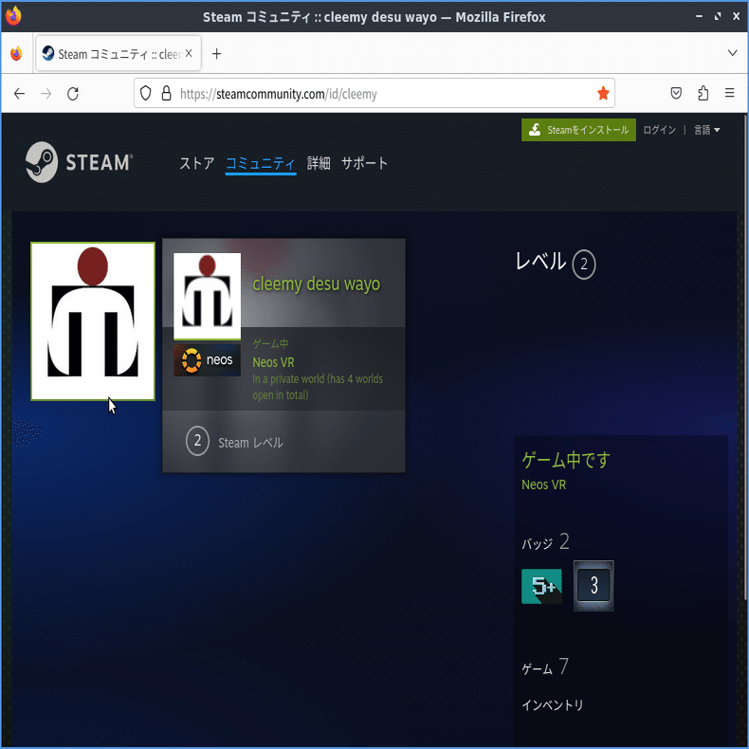Close the Steam community tab
This screenshot has width=749, height=749.
click(x=189, y=53)
